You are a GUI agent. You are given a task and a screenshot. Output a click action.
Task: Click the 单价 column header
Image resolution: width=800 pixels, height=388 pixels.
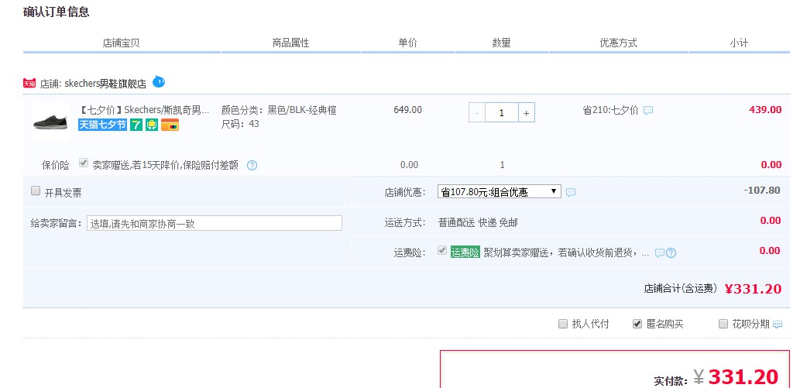(x=407, y=43)
